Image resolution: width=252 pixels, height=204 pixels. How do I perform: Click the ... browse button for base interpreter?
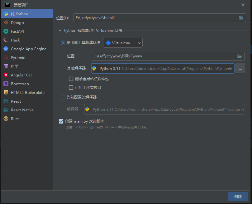240,68
